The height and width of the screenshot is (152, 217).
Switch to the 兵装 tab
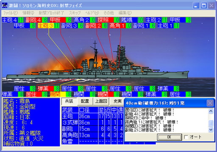[69, 101]
